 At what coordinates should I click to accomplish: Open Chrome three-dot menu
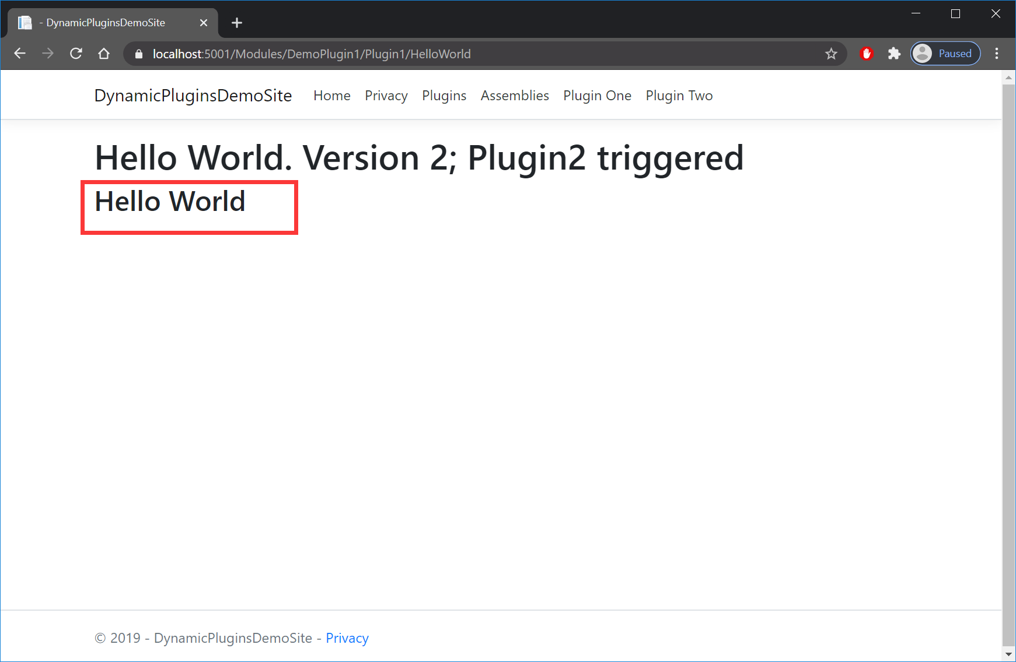point(997,54)
